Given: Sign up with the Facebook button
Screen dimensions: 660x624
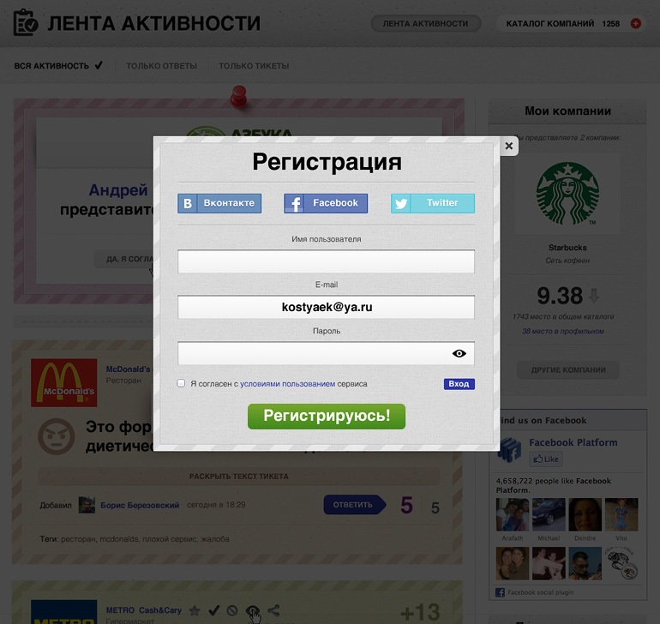Looking at the screenshot, I should tap(326, 203).
